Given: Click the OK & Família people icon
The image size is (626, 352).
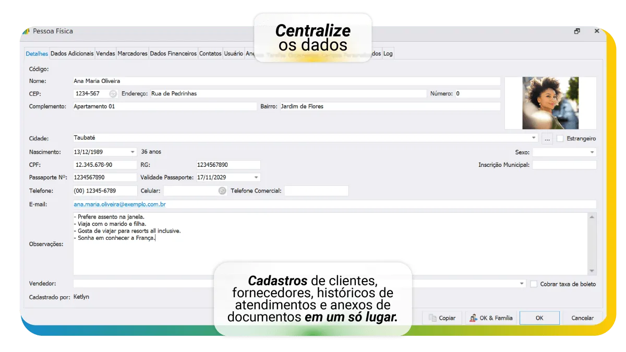Looking at the screenshot, I should 473,318.
